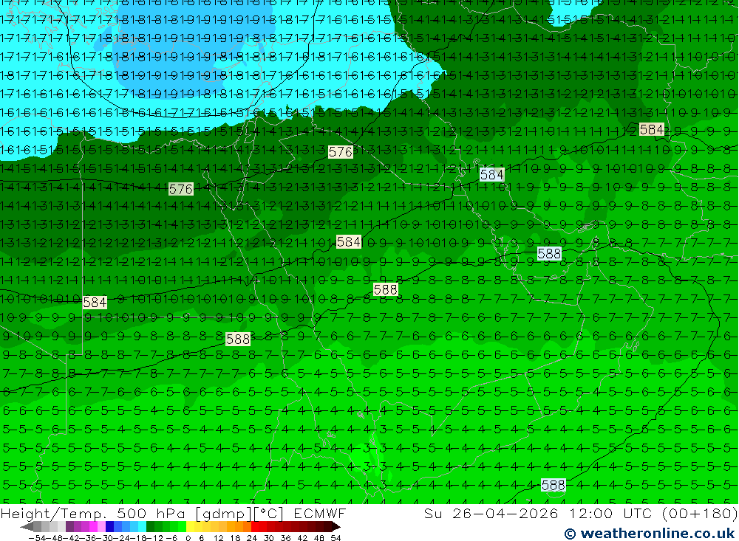Click the '-6' legend value
The image size is (739, 541).
click(171, 538)
